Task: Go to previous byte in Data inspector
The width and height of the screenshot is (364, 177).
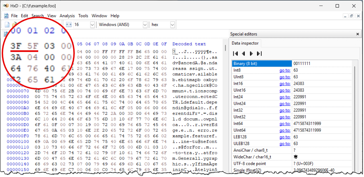Action: pos(243,53)
